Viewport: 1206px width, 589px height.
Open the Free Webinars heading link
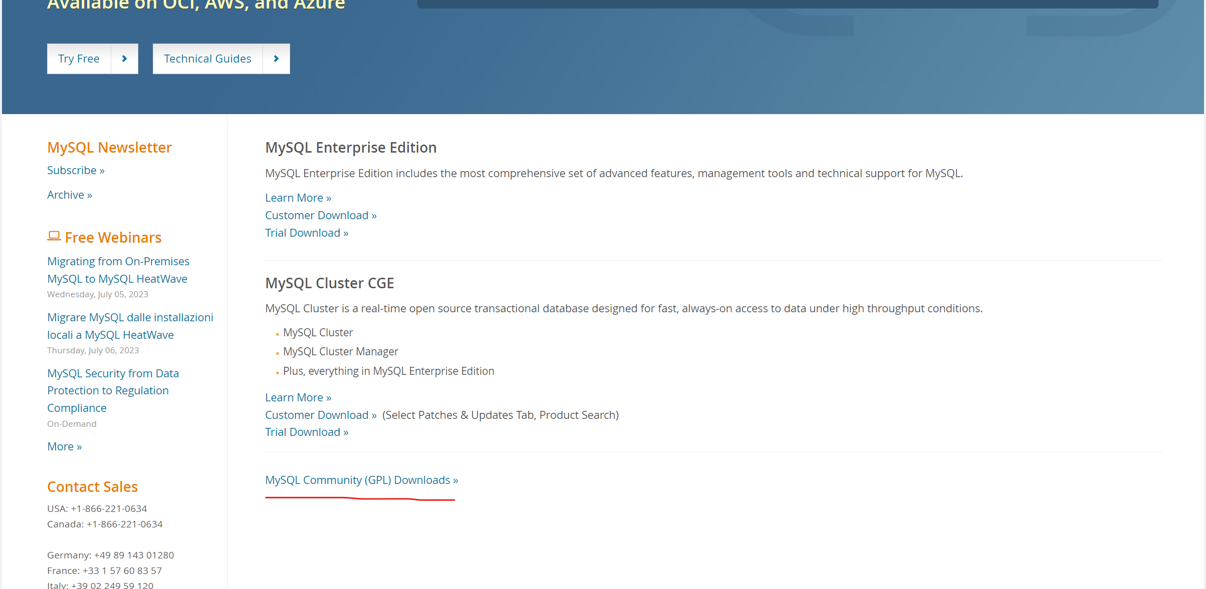(x=113, y=238)
